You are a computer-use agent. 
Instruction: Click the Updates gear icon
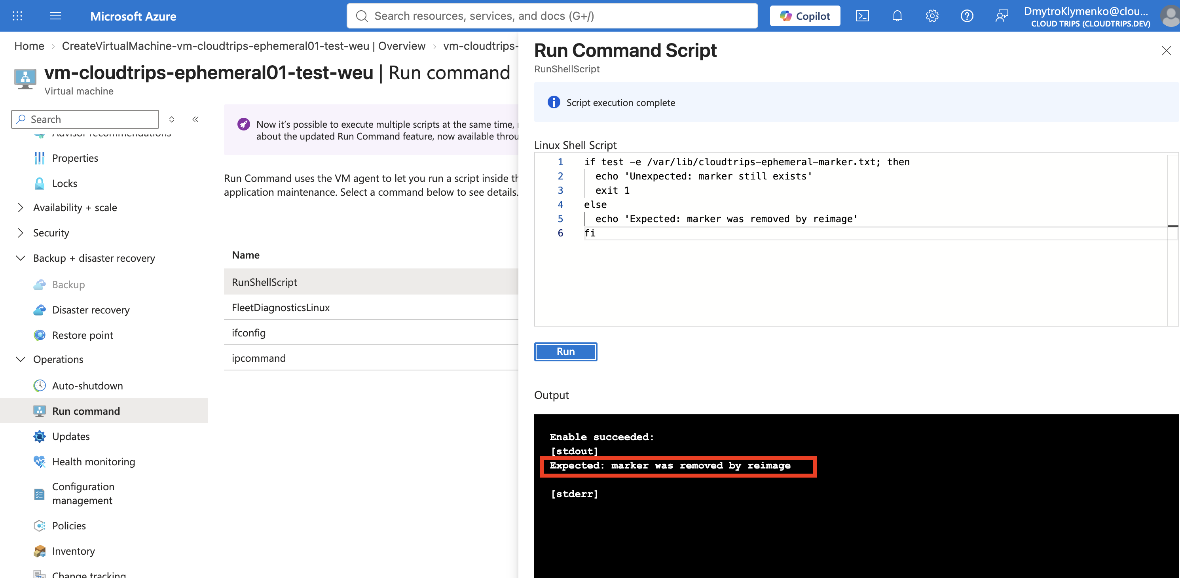pyautogui.click(x=40, y=436)
